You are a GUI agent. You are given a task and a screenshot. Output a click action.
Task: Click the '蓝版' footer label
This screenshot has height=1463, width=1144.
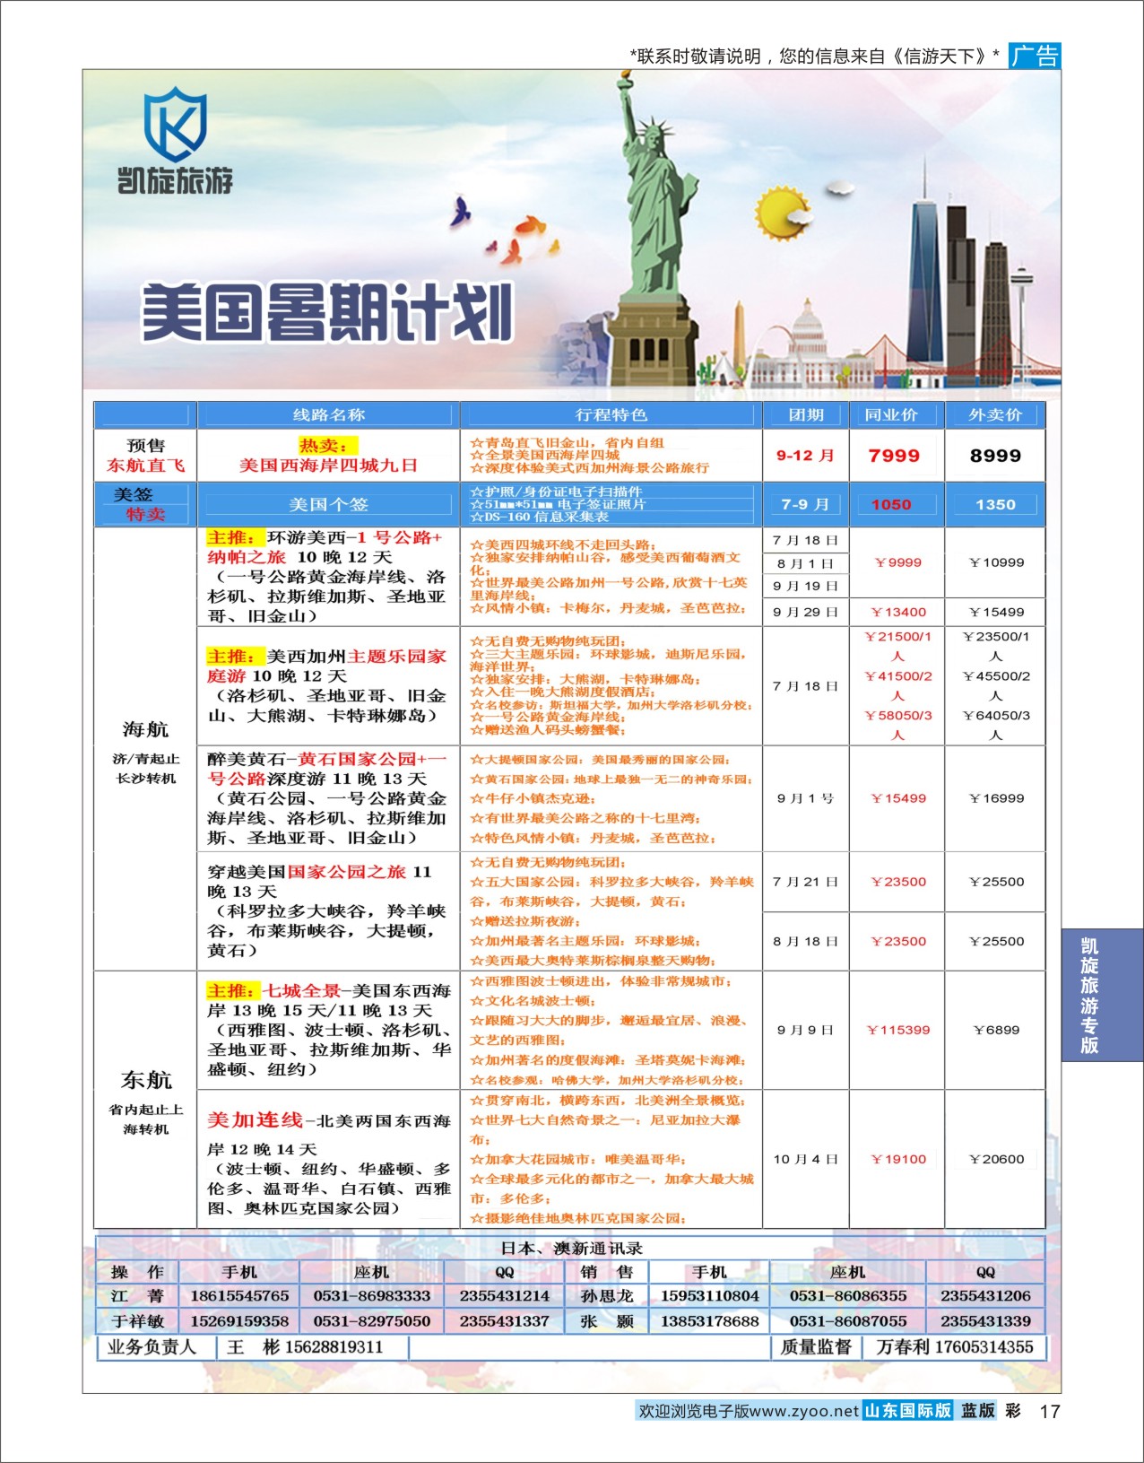(978, 1410)
